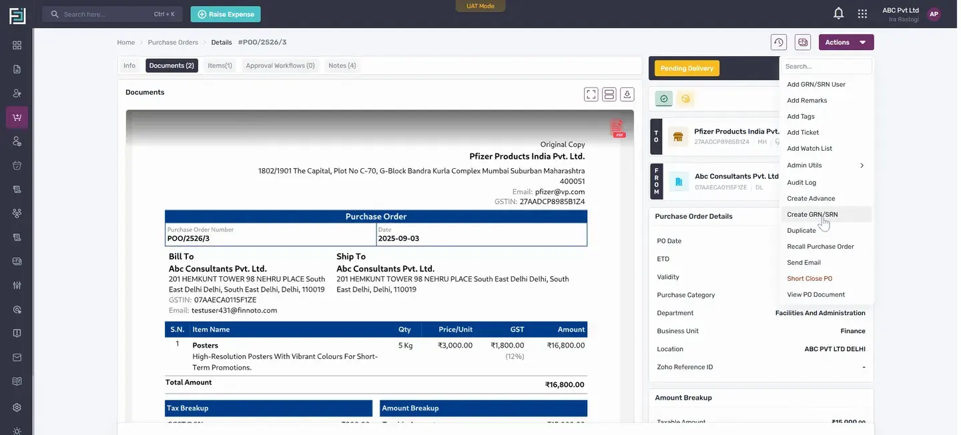Viewport: 961px width, 435px height.
Task: Open the envelope mail icon in sidebar
Action: pos(17,358)
